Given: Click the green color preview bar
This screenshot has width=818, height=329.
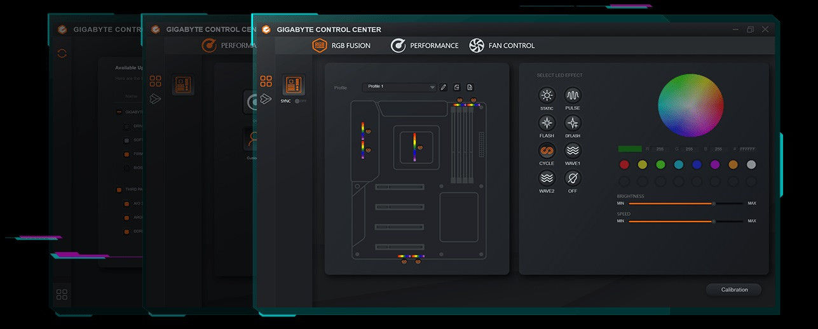Looking at the screenshot, I should 630,149.
